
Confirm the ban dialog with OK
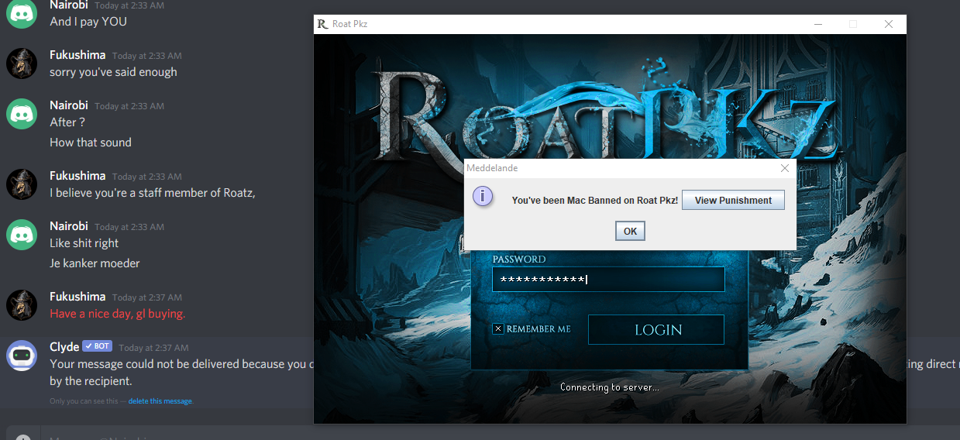click(x=630, y=231)
